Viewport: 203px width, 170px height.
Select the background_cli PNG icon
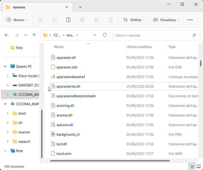click(x=53, y=134)
